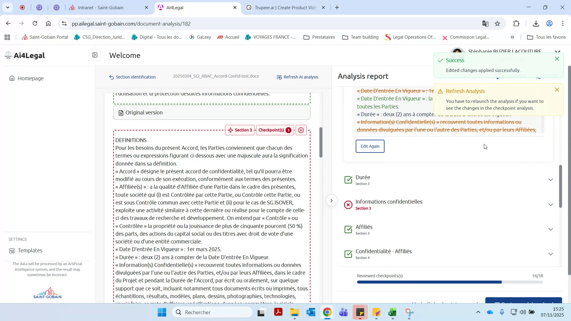Click the Refresh AI analysis icon
Viewport: 571px width, 321px height.
[280, 77]
